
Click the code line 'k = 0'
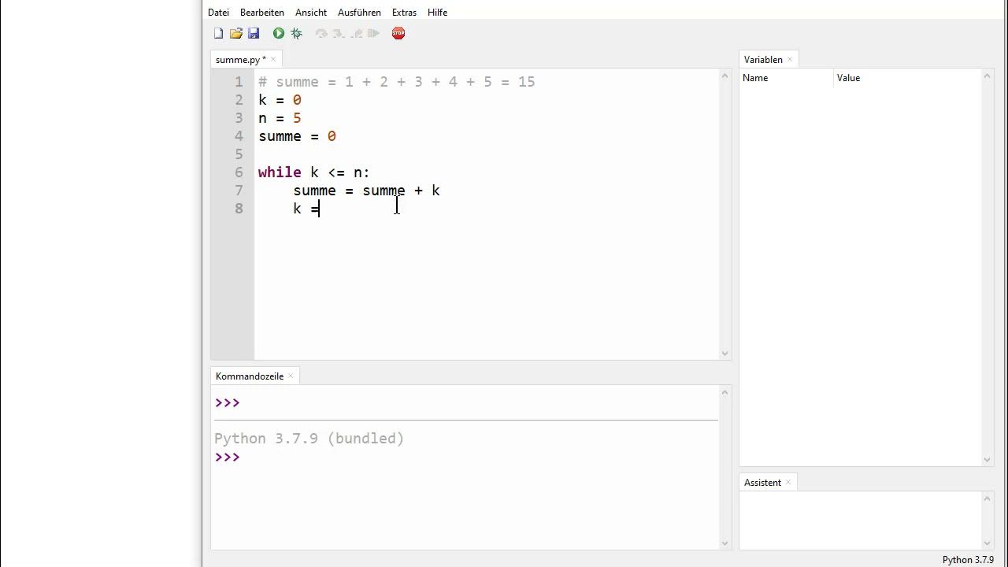pos(280,100)
